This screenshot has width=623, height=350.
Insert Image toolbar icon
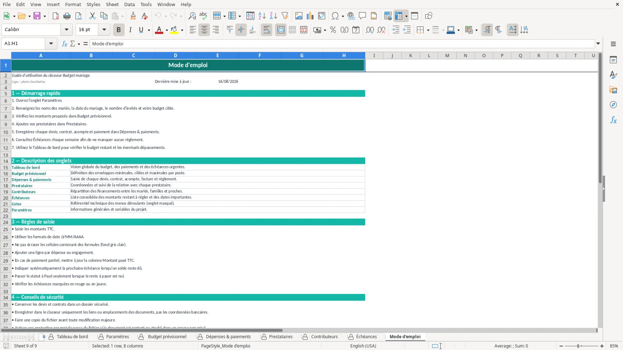299,16
